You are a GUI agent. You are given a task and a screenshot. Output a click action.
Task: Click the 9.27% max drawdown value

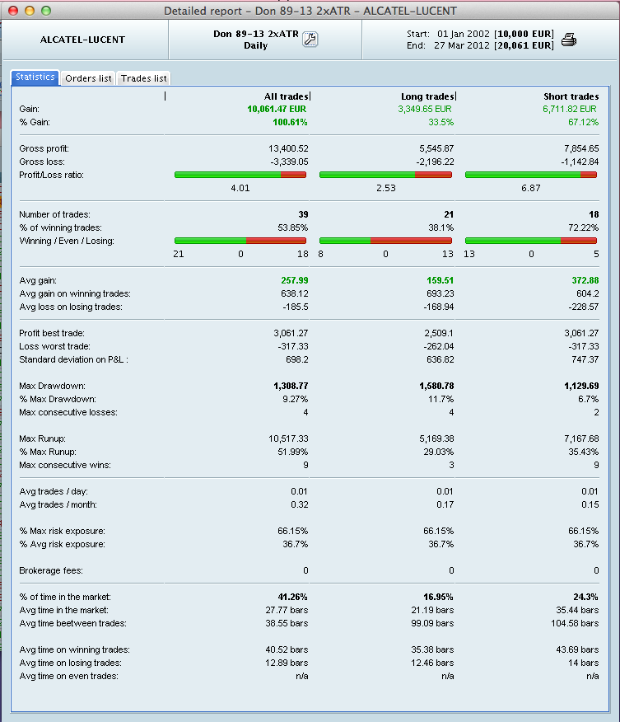[296, 399]
